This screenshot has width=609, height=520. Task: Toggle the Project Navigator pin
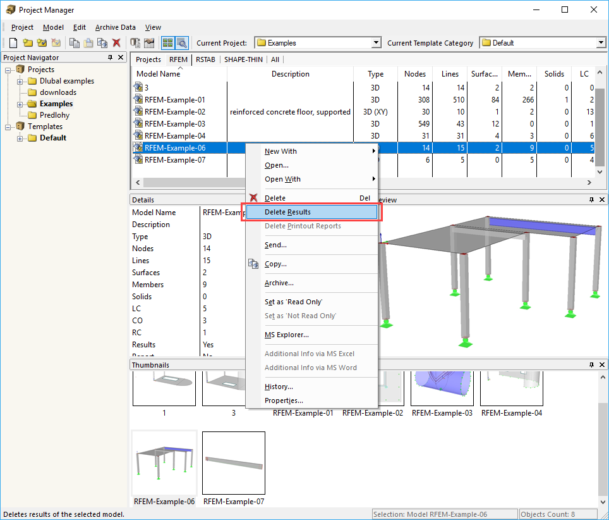pos(111,58)
